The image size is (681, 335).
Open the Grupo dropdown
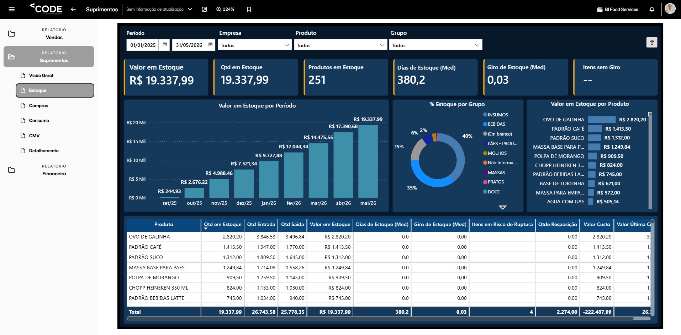tap(435, 45)
